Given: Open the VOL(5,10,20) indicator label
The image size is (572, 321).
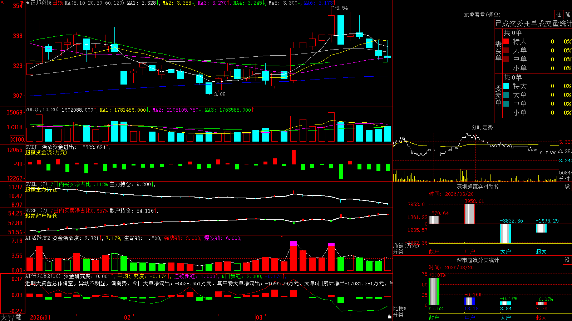Looking at the screenshot, I should point(42,110).
